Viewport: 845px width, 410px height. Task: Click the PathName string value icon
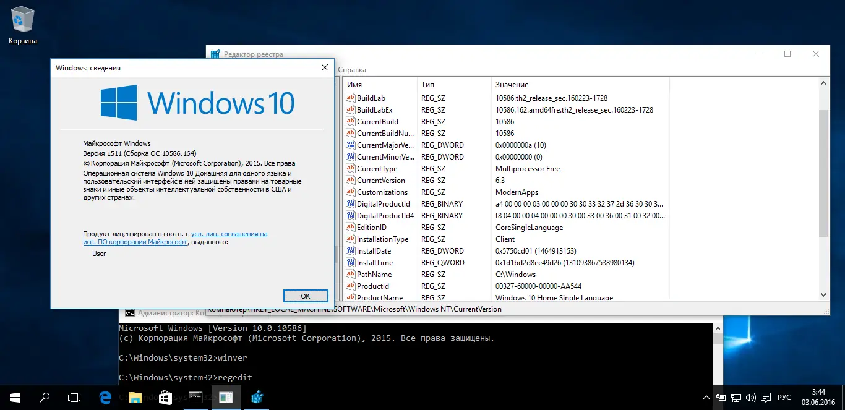(x=350, y=275)
